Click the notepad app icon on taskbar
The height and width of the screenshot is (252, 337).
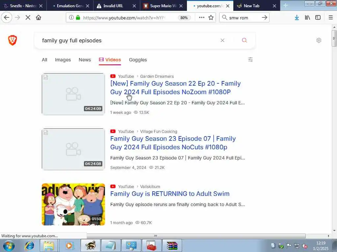click(x=111, y=245)
